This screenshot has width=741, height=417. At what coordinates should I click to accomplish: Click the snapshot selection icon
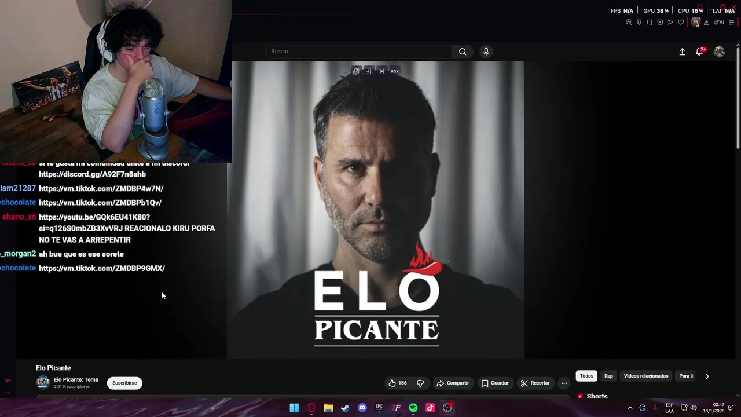point(650,22)
